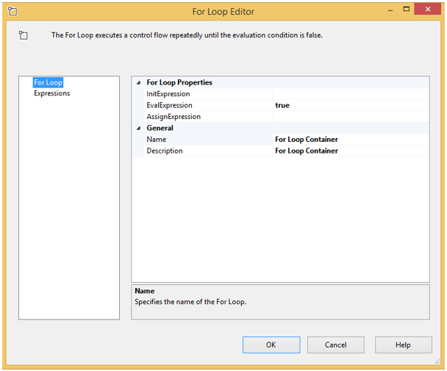Collapse the General properties section
Viewport: 447px width, 371px height.
(139, 129)
